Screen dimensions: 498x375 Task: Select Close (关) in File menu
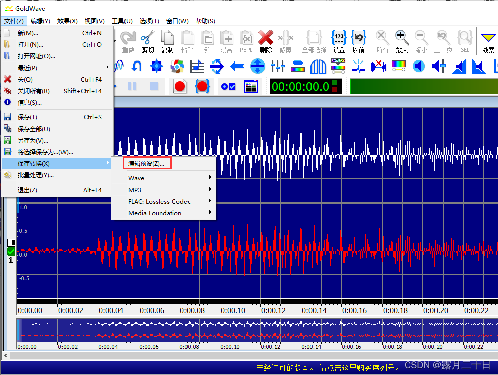(x=57, y=79)
